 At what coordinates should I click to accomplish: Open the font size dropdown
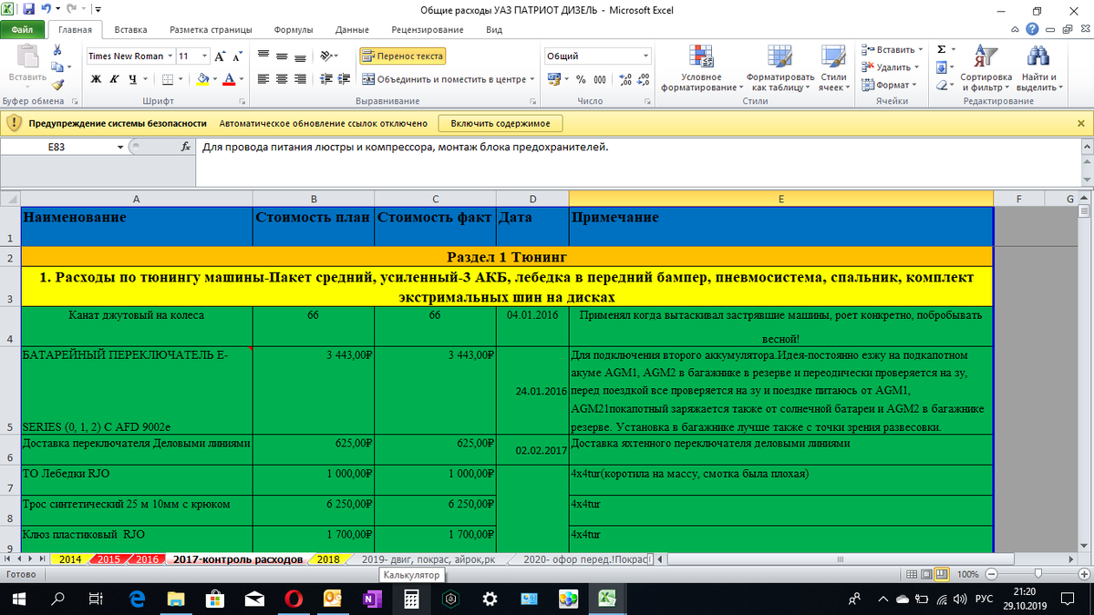(203, 56)
